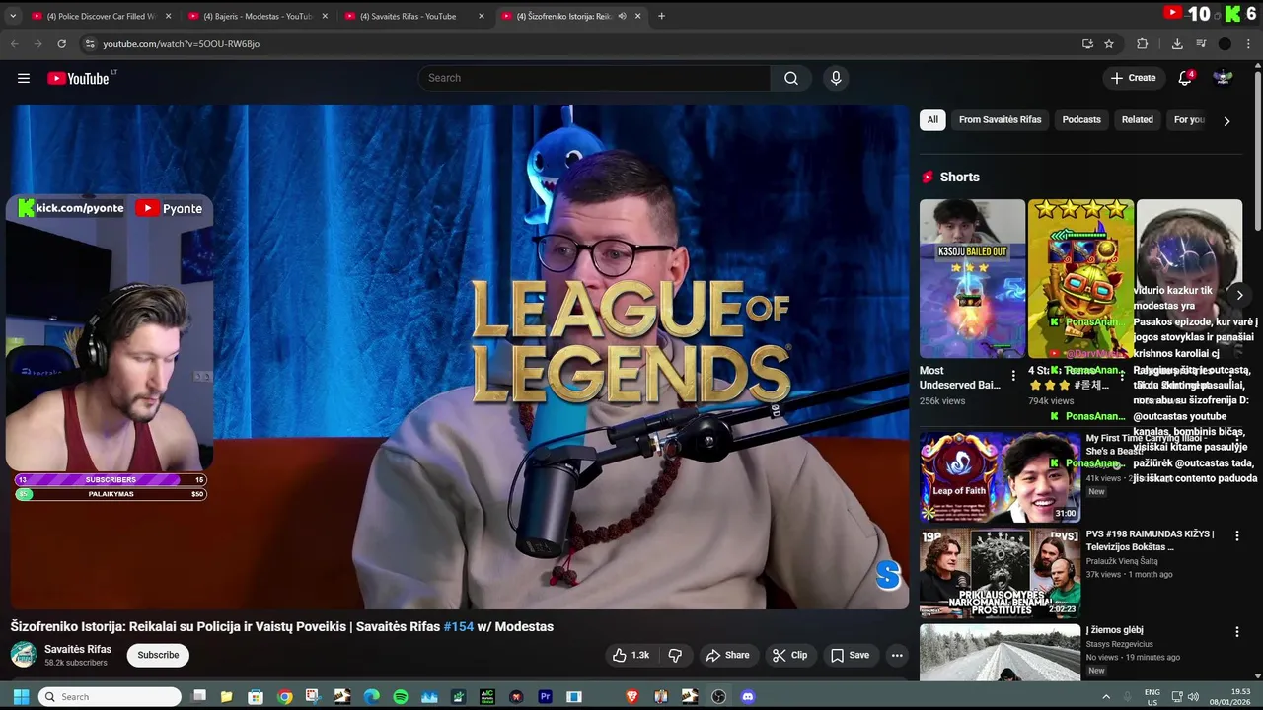Open options for Most Undeserved short
The height and width of the screenshot is (710, 1263).
pyautogui.click(x=1013, y=376)
